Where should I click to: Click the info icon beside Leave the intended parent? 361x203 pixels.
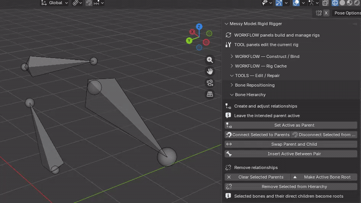click(x=228, y=116)
